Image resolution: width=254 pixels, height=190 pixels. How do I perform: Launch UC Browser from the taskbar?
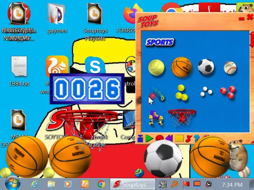tap(85, 184)
